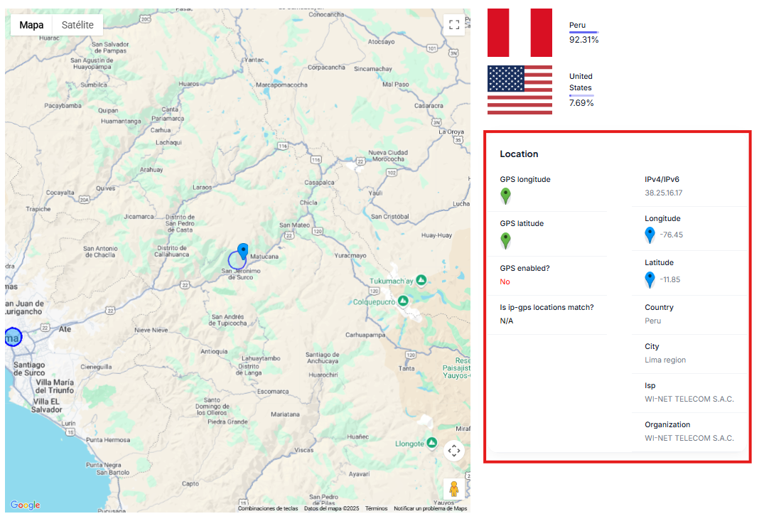
Task: Click the Santiago de Surco map label
Action: point(29,369)
